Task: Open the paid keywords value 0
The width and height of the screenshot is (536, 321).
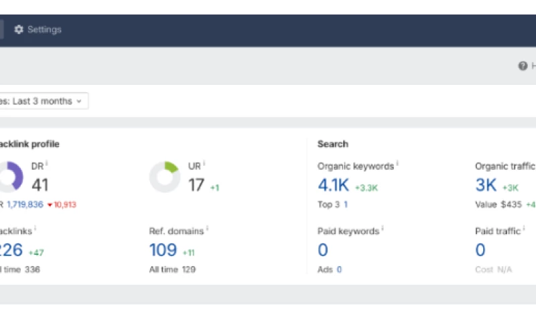Action: click(323, 249)
